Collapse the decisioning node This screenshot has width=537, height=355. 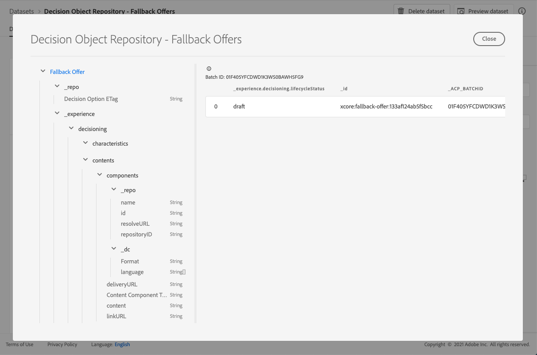(x=71, y=128)
